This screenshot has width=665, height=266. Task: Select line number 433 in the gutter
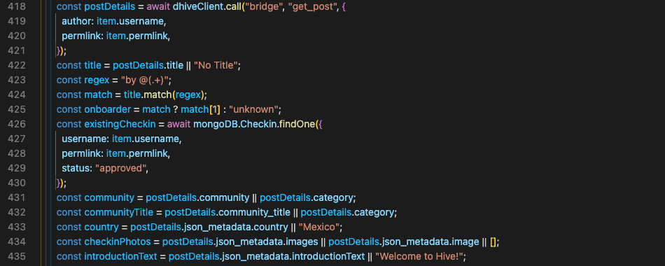(x=17, y=227)
